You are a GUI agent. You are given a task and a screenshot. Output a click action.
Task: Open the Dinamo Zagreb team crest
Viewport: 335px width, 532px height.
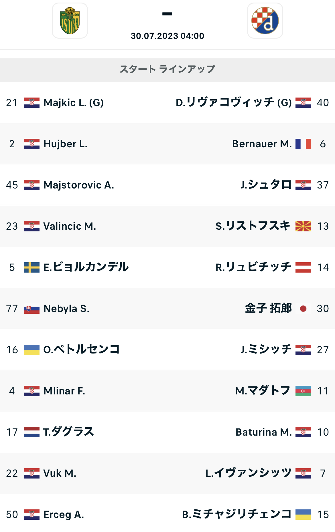coord(265,21)
